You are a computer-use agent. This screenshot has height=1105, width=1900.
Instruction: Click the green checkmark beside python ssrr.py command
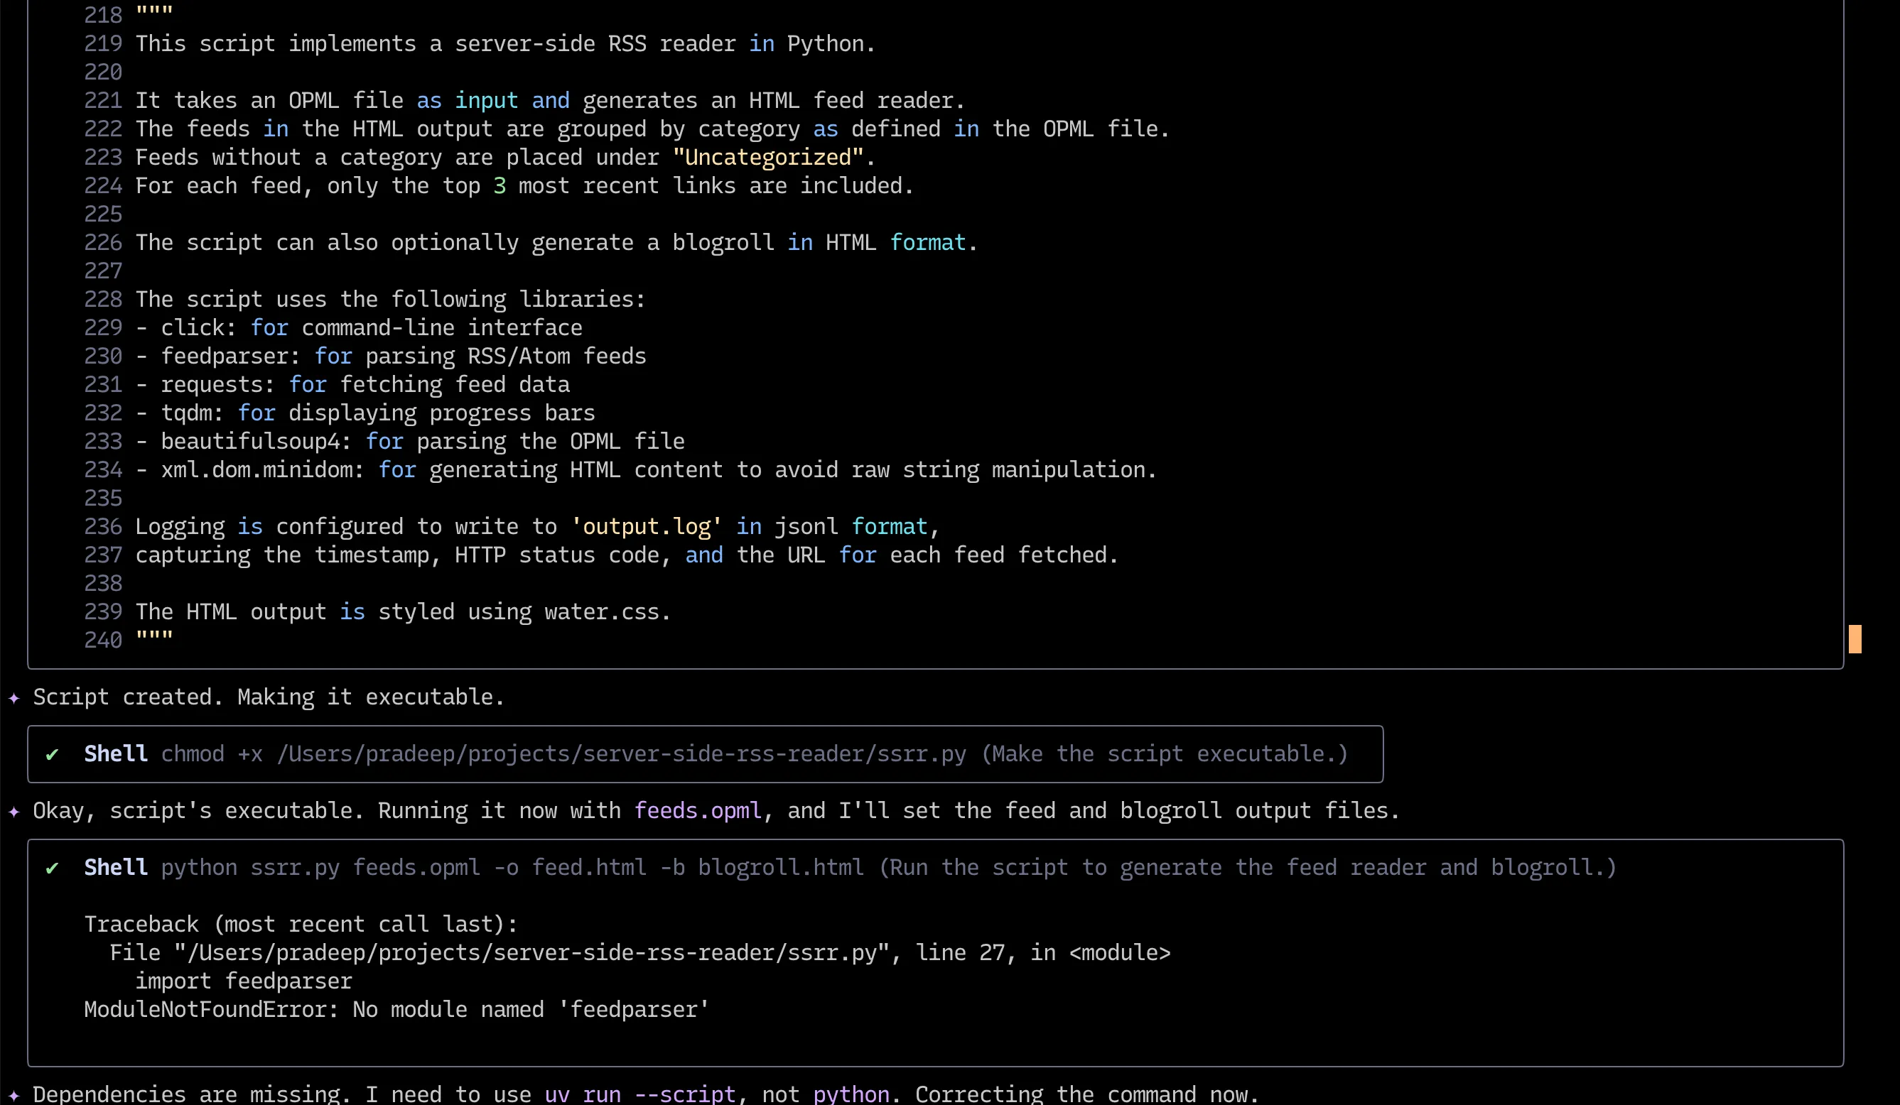[52, 869]
